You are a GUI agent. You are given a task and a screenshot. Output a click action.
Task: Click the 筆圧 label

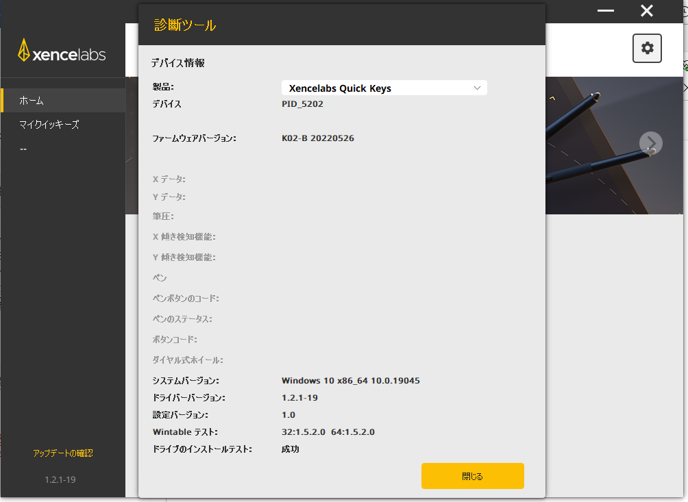pos(163,216)
